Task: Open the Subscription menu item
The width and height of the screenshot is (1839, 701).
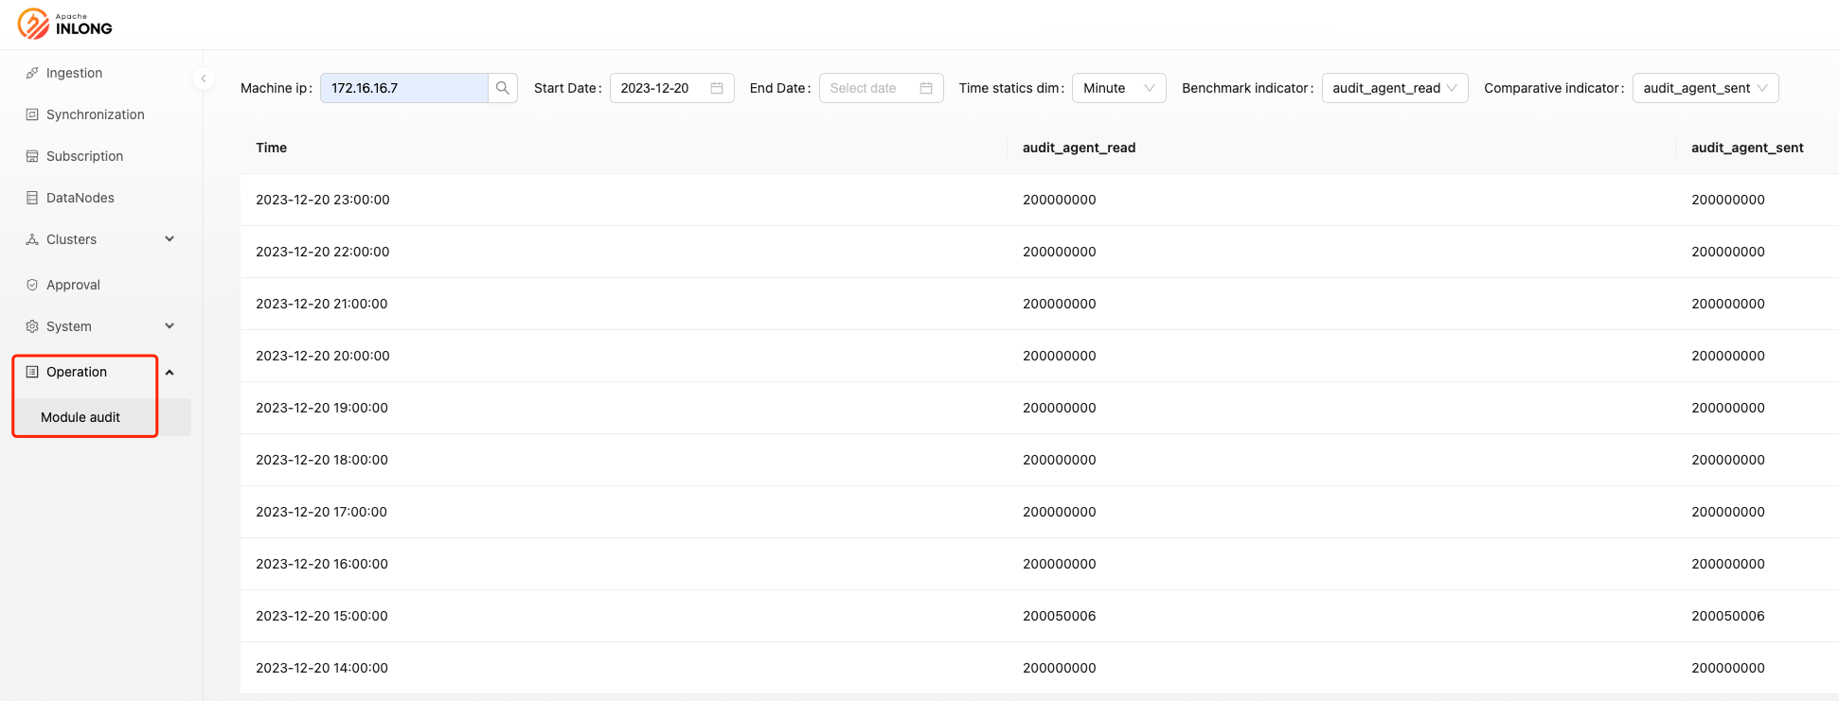Action: point(84,156)
